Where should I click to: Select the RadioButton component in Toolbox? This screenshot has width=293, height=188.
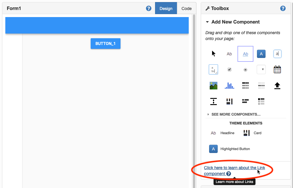[x=245, y=70]
